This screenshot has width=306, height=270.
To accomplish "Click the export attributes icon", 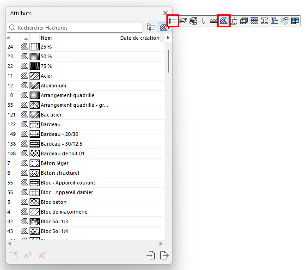I will click(x=164, y=255).
